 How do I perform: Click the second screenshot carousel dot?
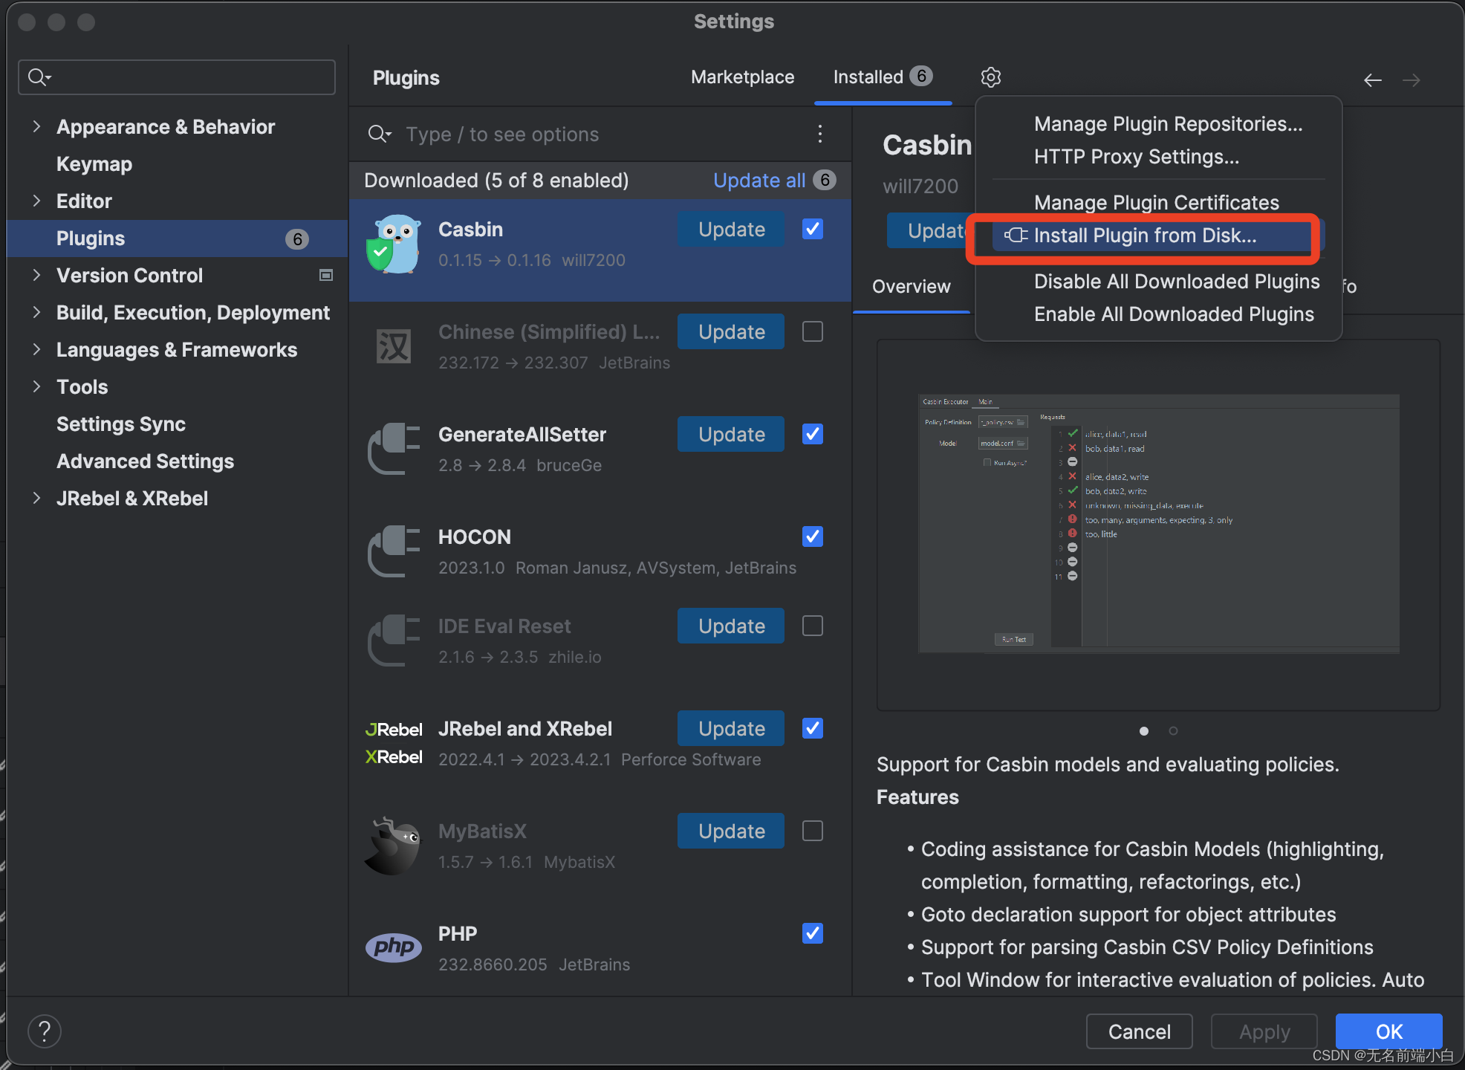pos(1173,731)
